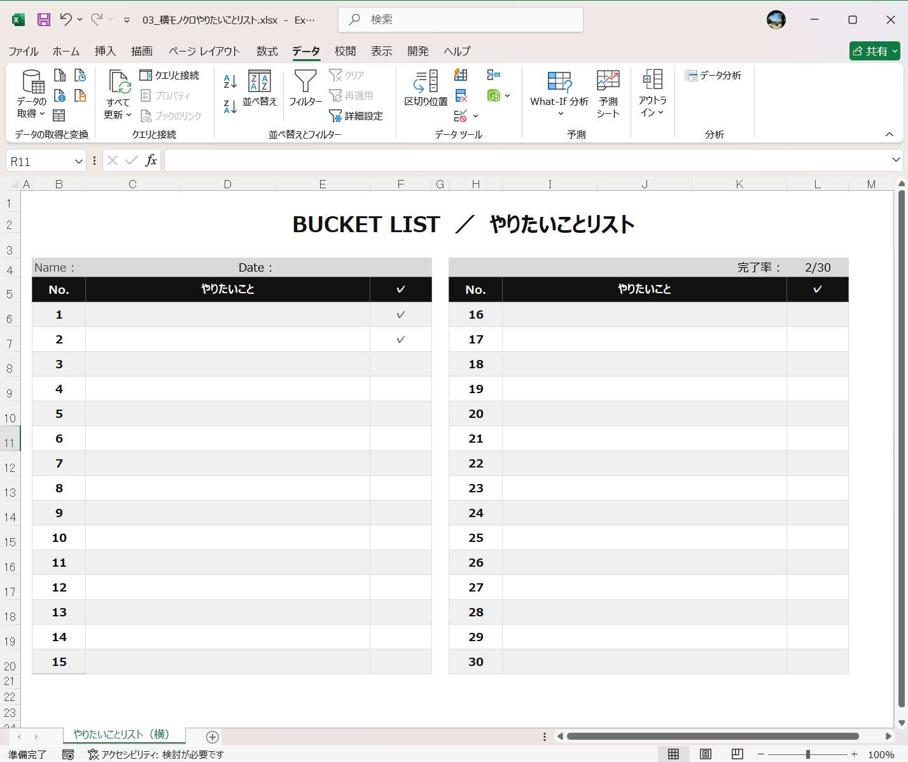Switch to the 数式 tab
The height and width of the screenshot is (762, 908).
[267, 51]
